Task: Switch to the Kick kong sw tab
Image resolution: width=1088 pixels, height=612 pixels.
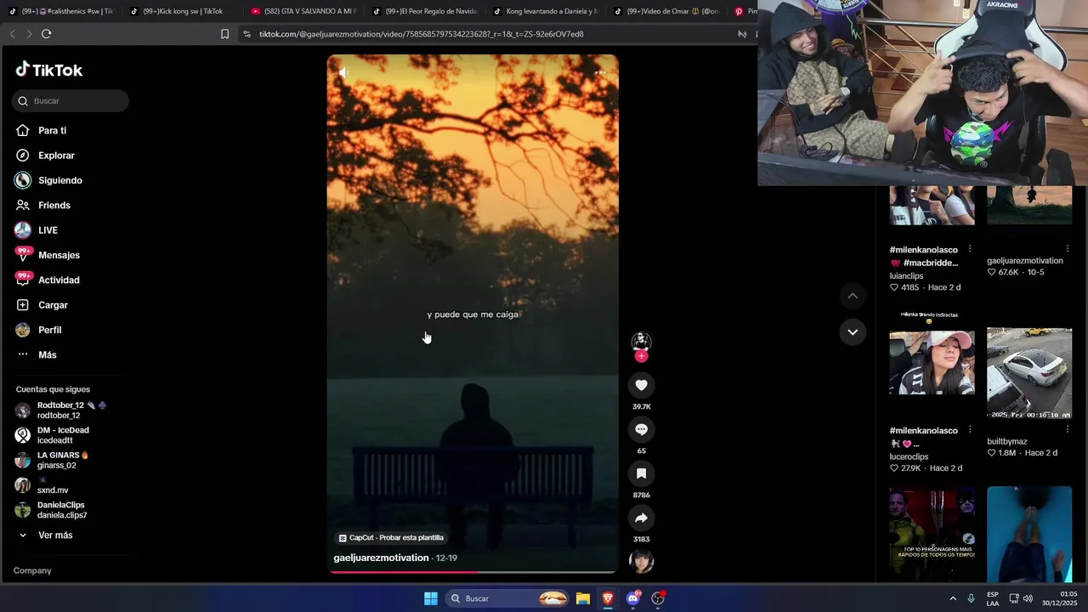Action: (x=182, y=11)
